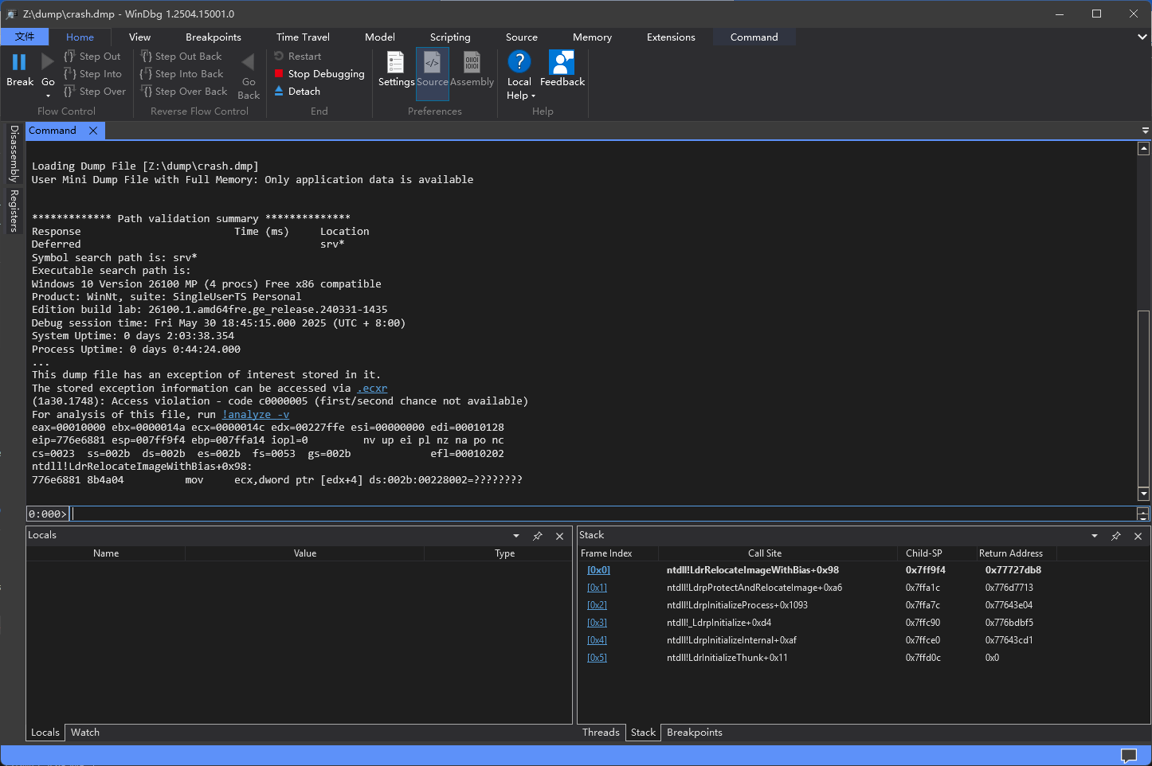Select stack frame [0x3] link

(x=597, y=623)
